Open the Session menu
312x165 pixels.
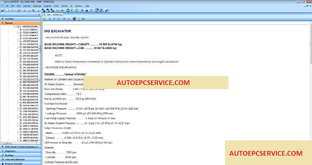coord(64,6)
